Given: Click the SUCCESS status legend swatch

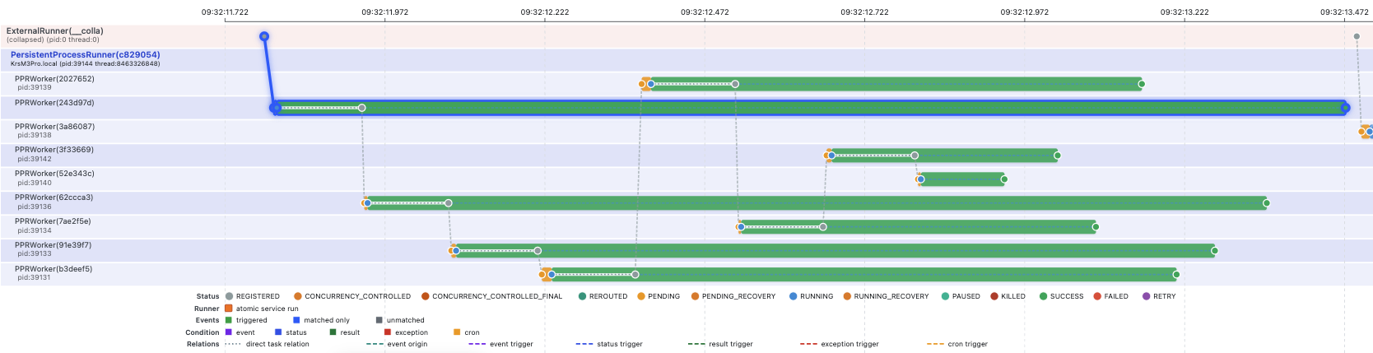Looking at the screenshot, I should click(1043, 296).
